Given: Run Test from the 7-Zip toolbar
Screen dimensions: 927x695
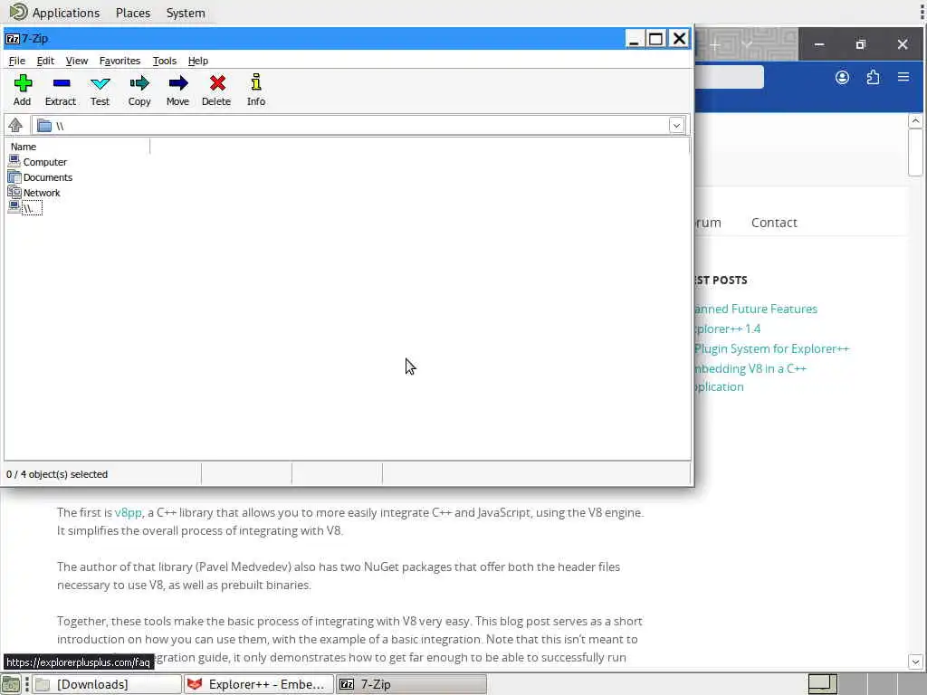Looking at the screenshot, I should (100, 90).
